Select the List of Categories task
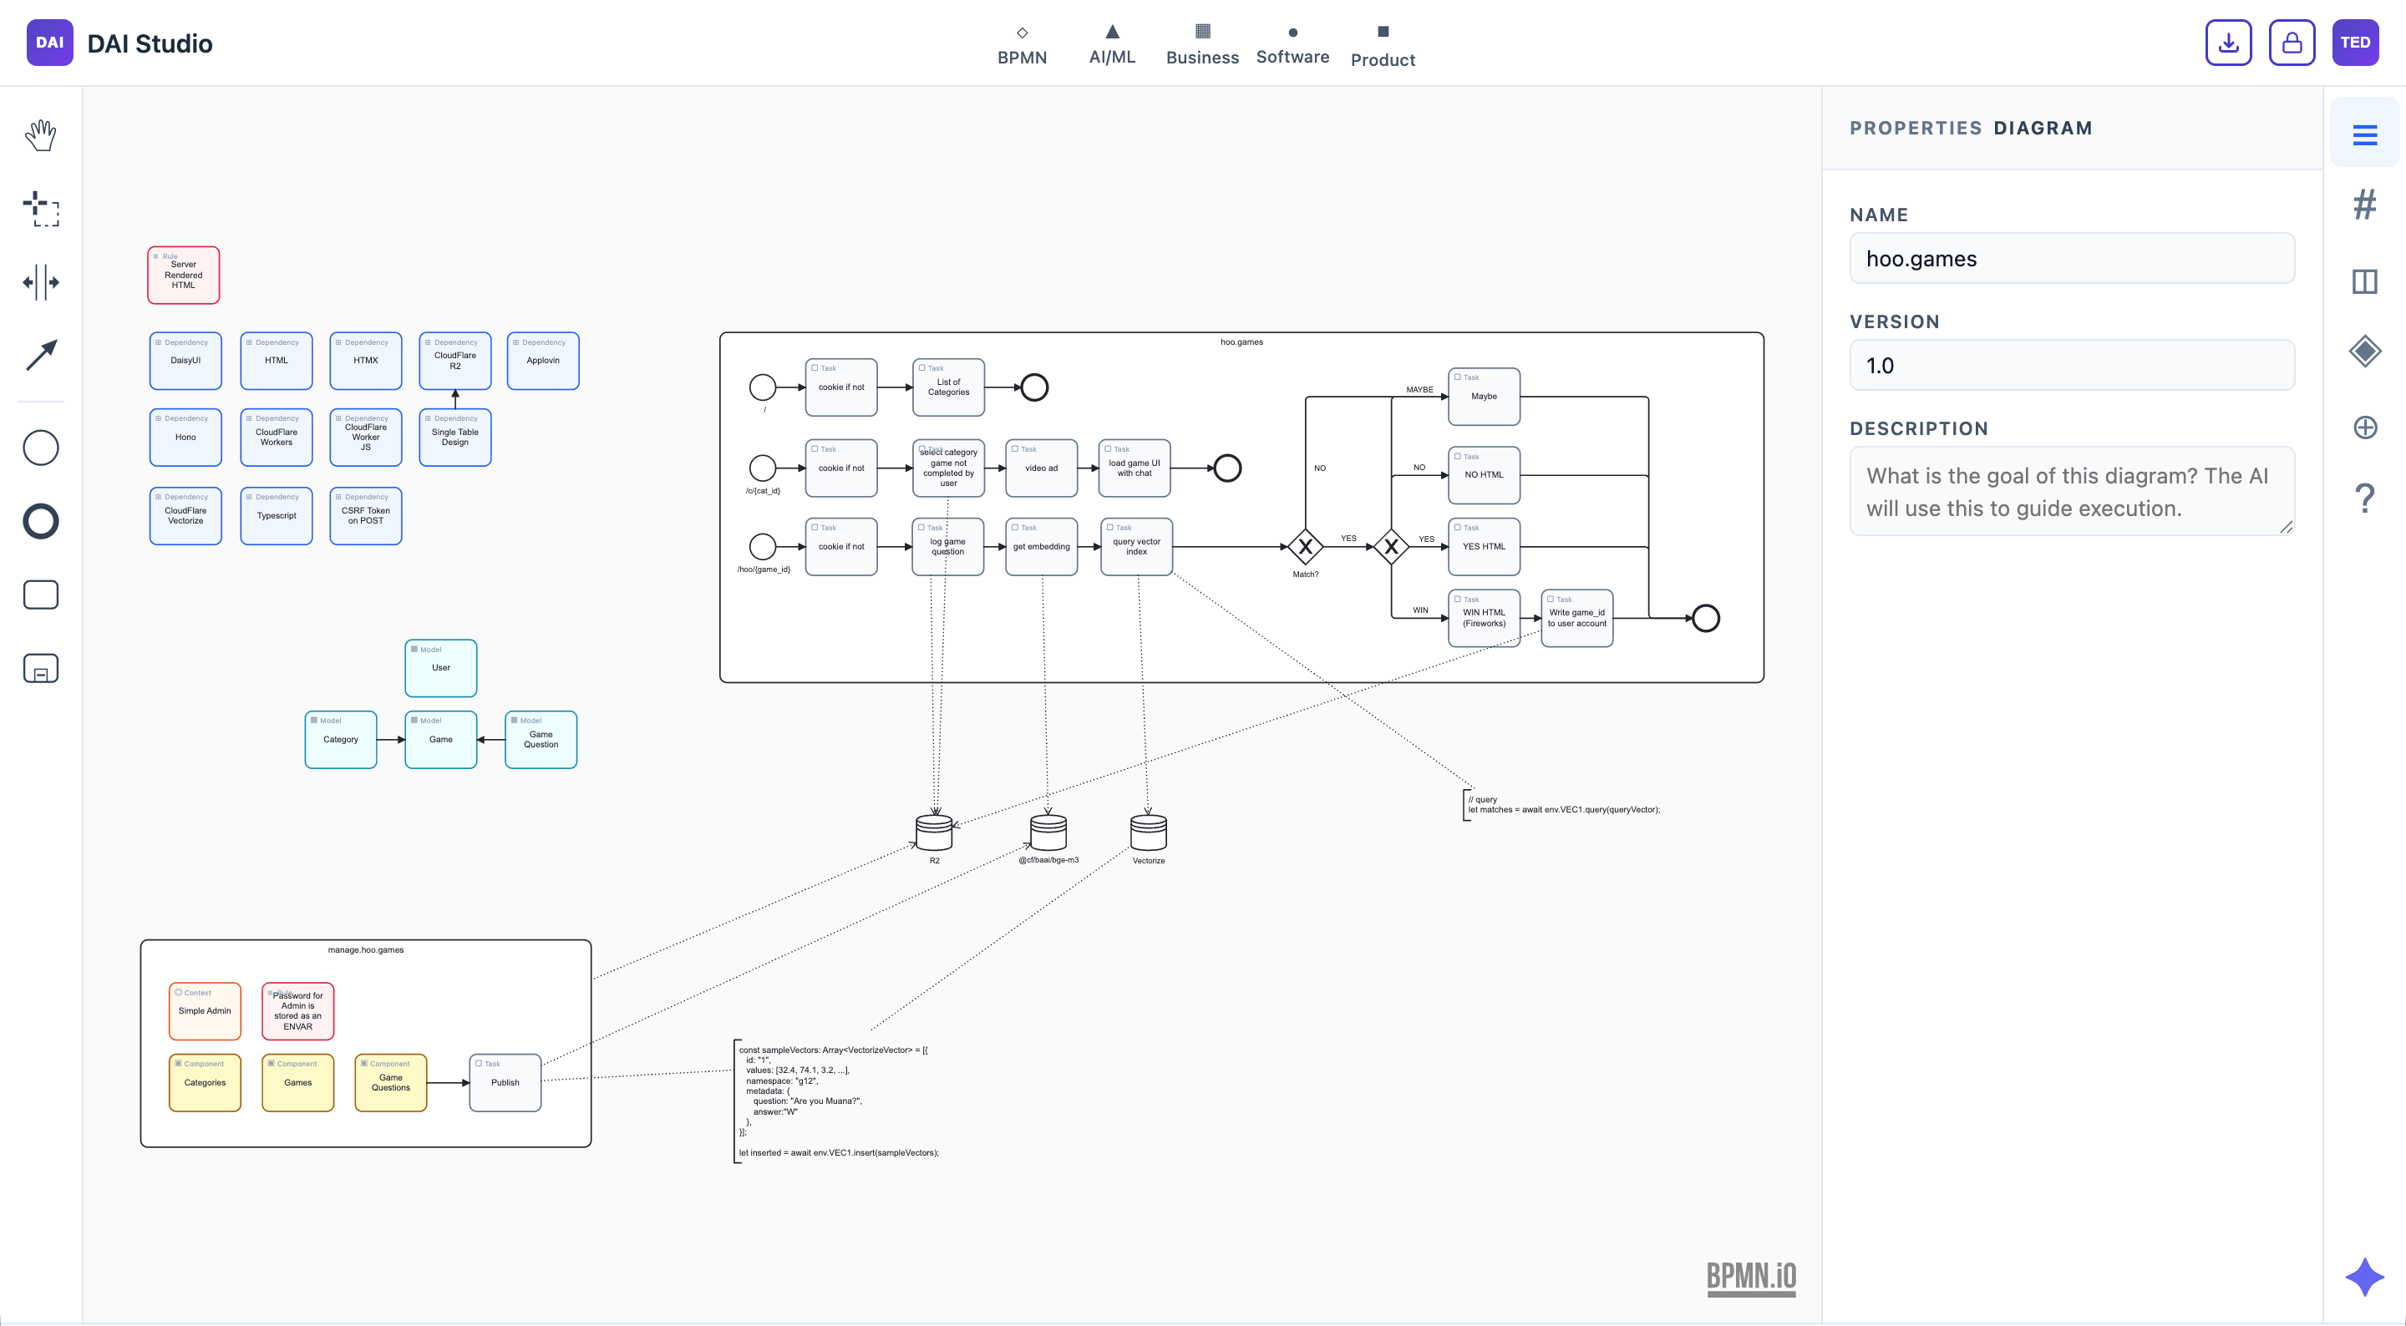Viewport: 2406px width, 1326px height. point(948,387)
